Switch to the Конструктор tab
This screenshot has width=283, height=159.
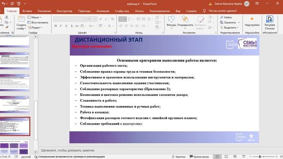pos(65,11)
